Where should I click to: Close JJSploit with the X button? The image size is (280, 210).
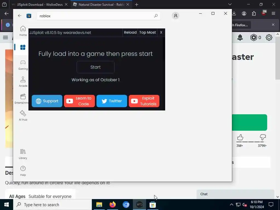point(161,33)
